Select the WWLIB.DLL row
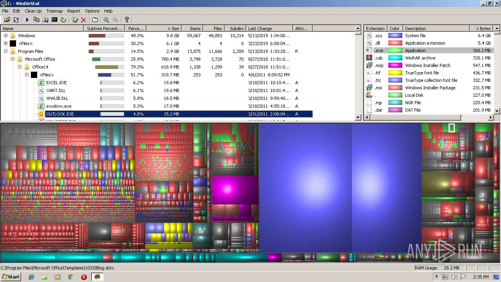The image size is (501, 282). click(x=157, y=98)
